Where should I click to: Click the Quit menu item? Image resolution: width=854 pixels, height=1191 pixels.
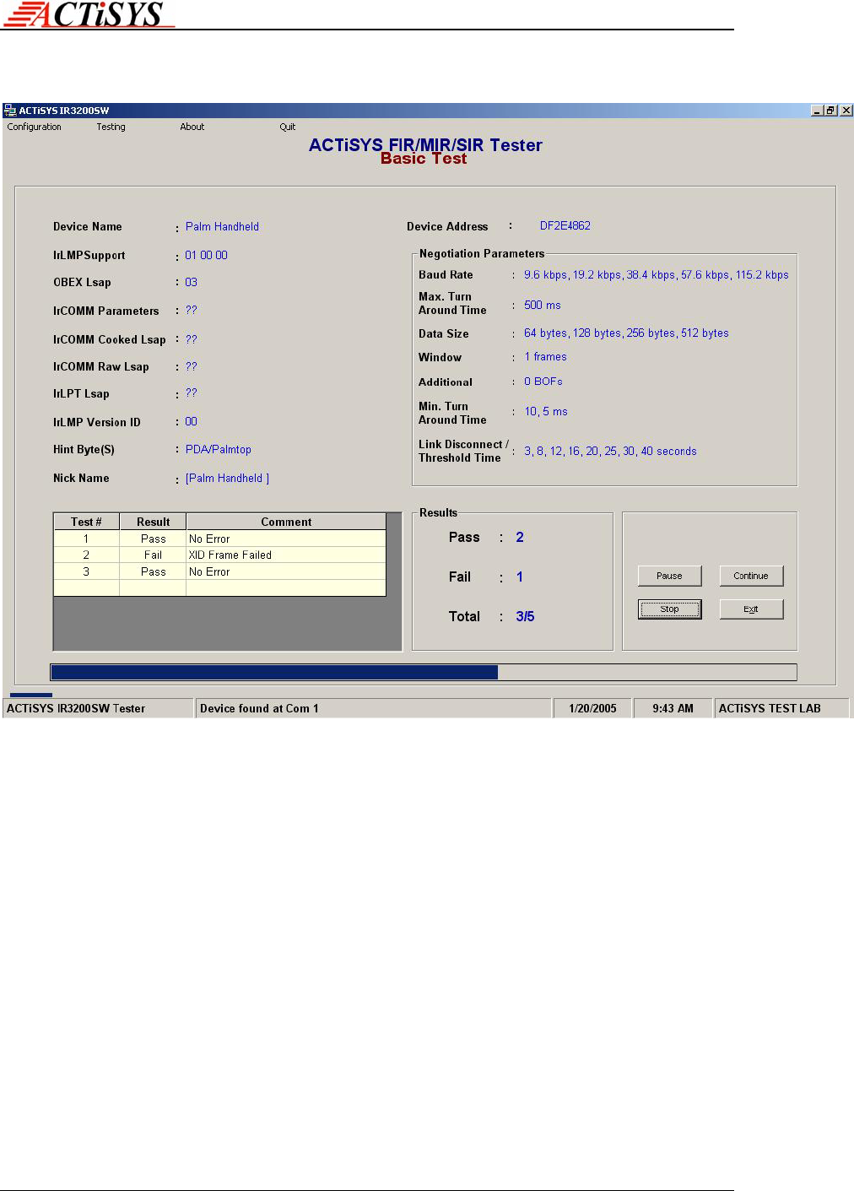tap(288, 127)
